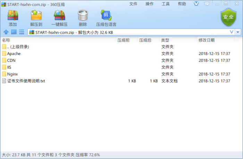243x159 pixels.
Task: Click the 一键解压 one-click extract icon
Action: pyautogui.click(x=59, y=15)
